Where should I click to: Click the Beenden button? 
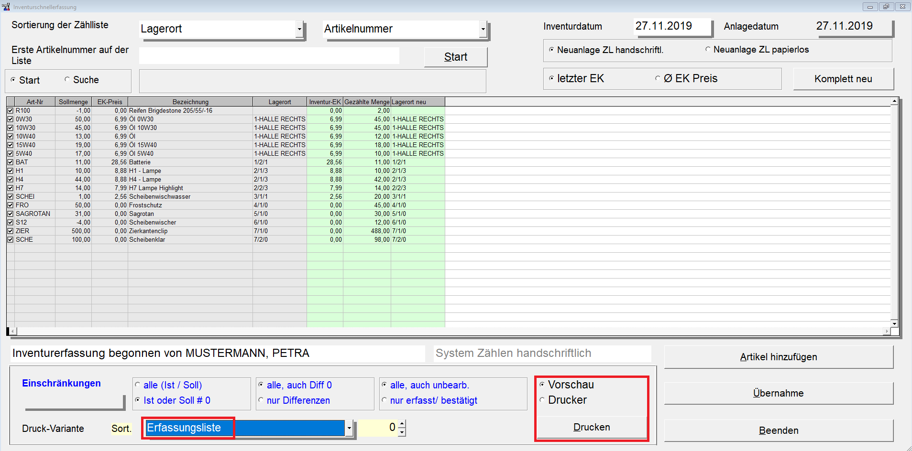779,430
